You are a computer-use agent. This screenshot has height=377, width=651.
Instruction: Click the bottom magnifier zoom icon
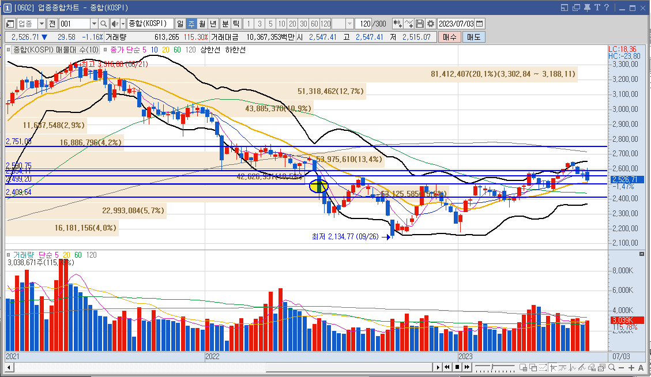(x=612, y=367)
